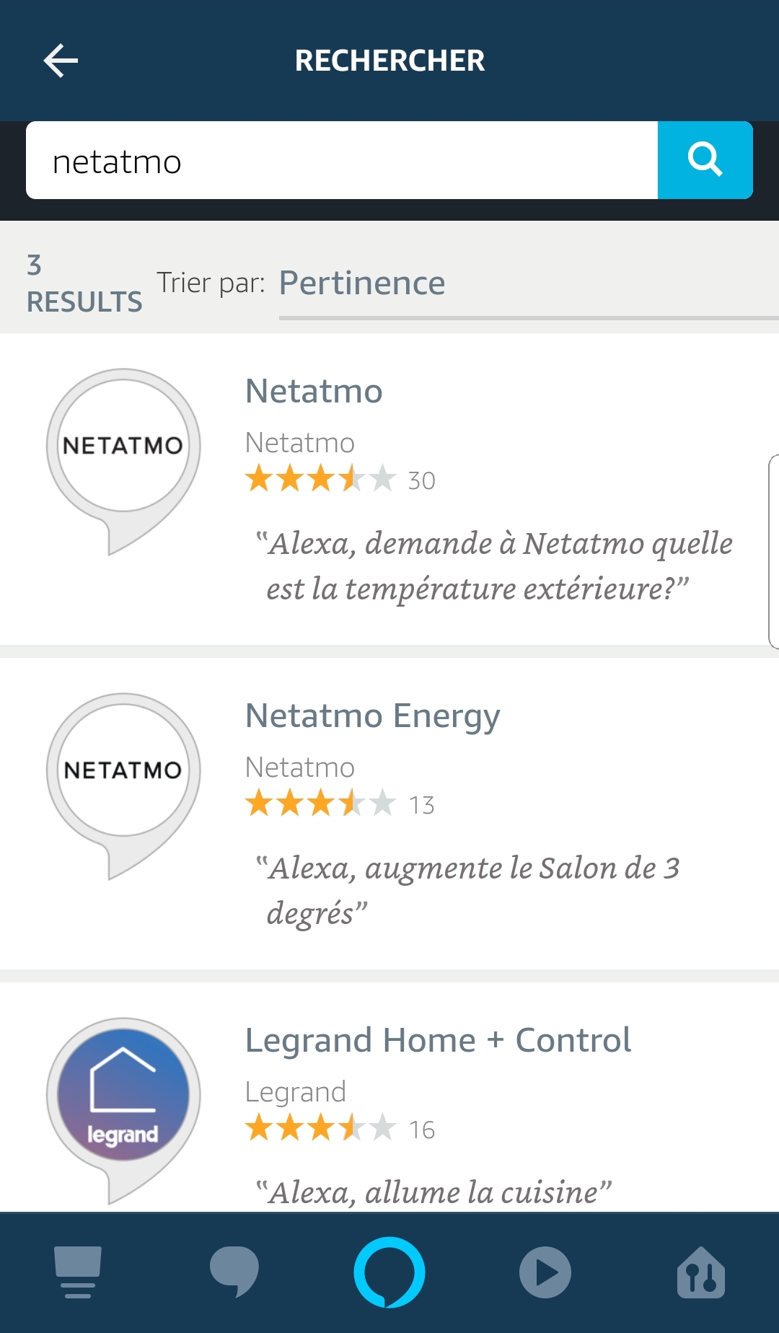Open the Play media tab
The height and width of the screenshot is (1333, 779).
click(x=545, y=1272)
